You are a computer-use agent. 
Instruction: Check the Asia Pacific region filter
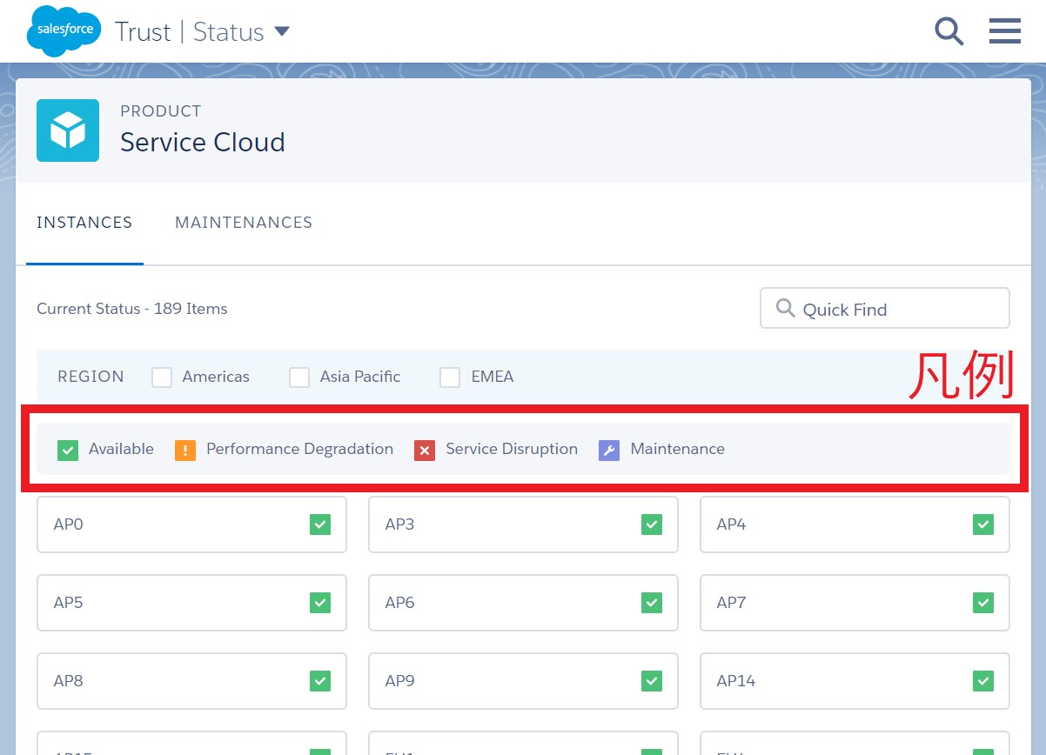(x=299, y=377)
